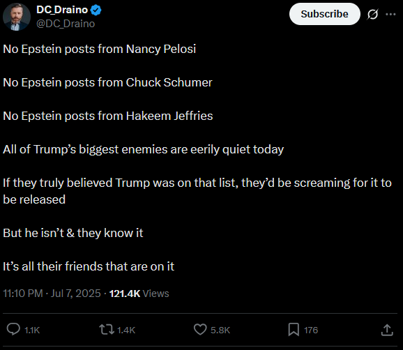
Task: Click the "No Epstein posts from Nancy Pelosi" line
Action: (100, 49)
